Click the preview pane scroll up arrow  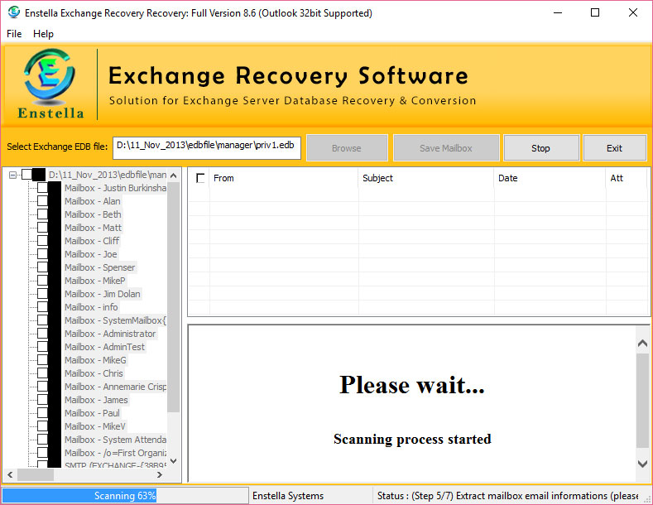point(642,344)
